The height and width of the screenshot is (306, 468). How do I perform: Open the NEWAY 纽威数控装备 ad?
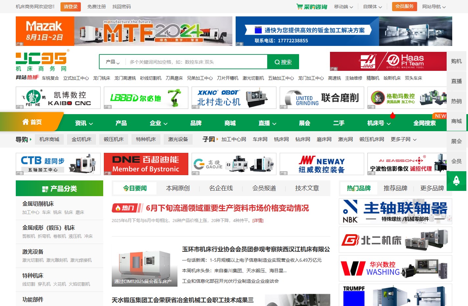[322, 164]
